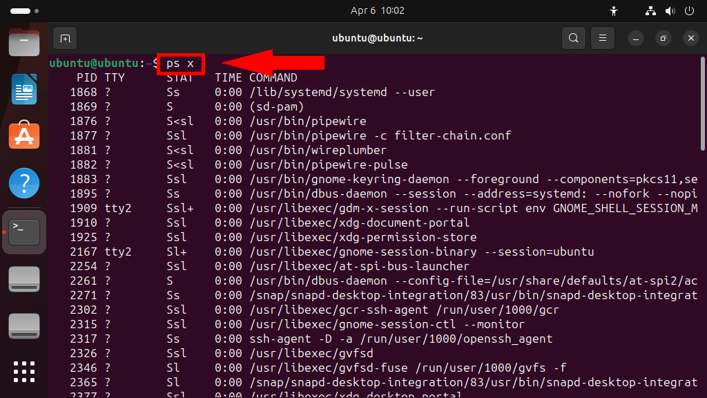Click the ubuntu@ubuntu: ~ window title

pos(377,38)
